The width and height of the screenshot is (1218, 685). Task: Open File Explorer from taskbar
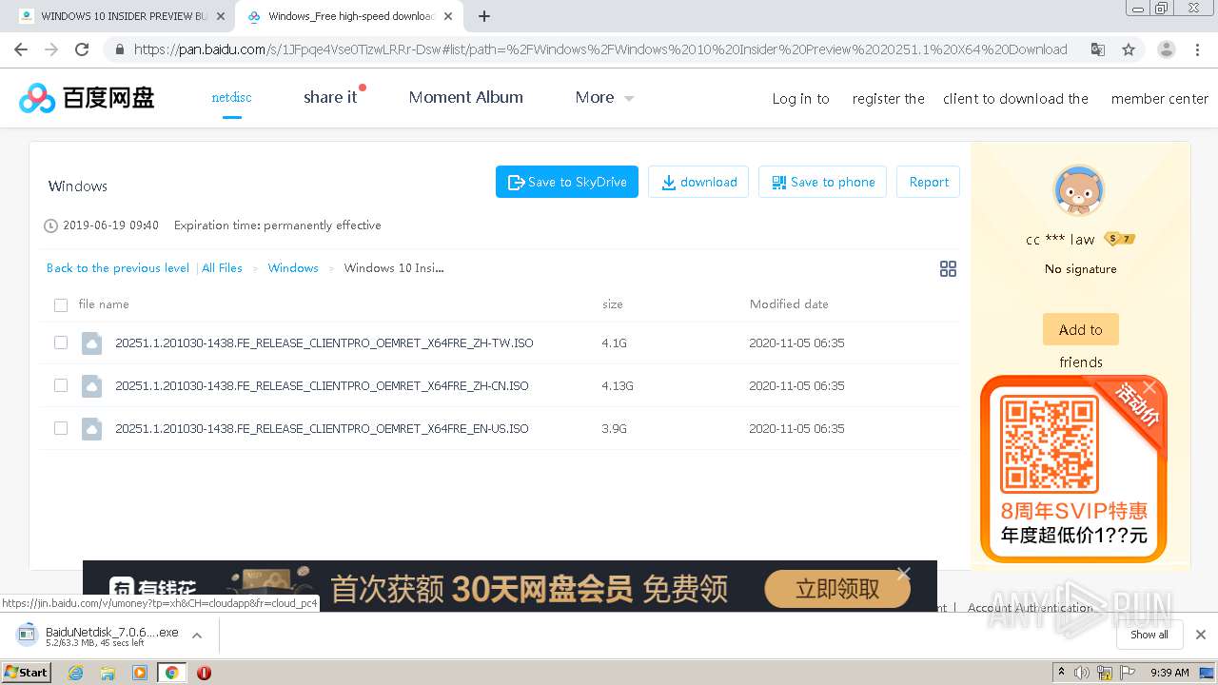108,673
